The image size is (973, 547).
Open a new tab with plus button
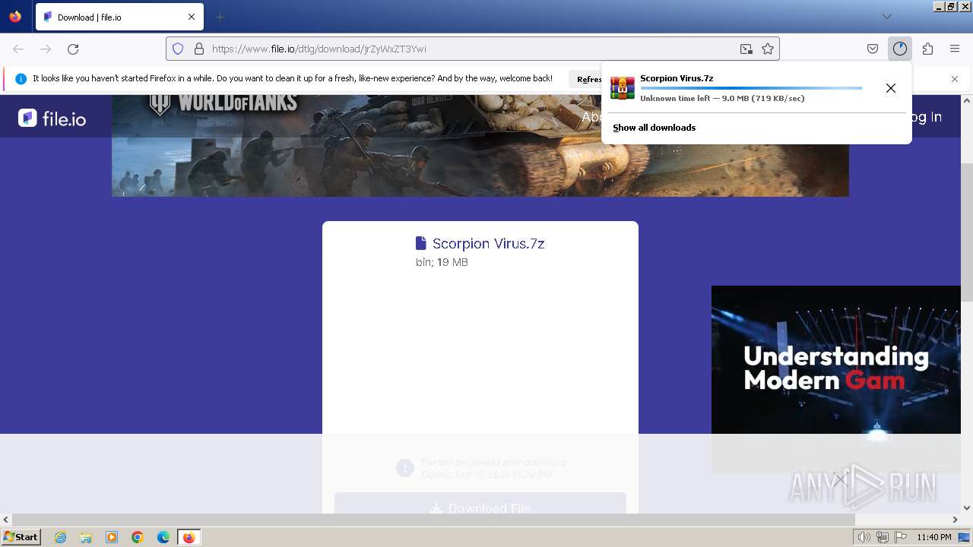coord(220,17)
